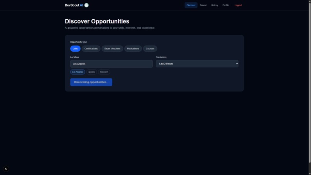The image size is (311, 175).
Task: Open the Freshness dropdown
Action: point(197,64)
